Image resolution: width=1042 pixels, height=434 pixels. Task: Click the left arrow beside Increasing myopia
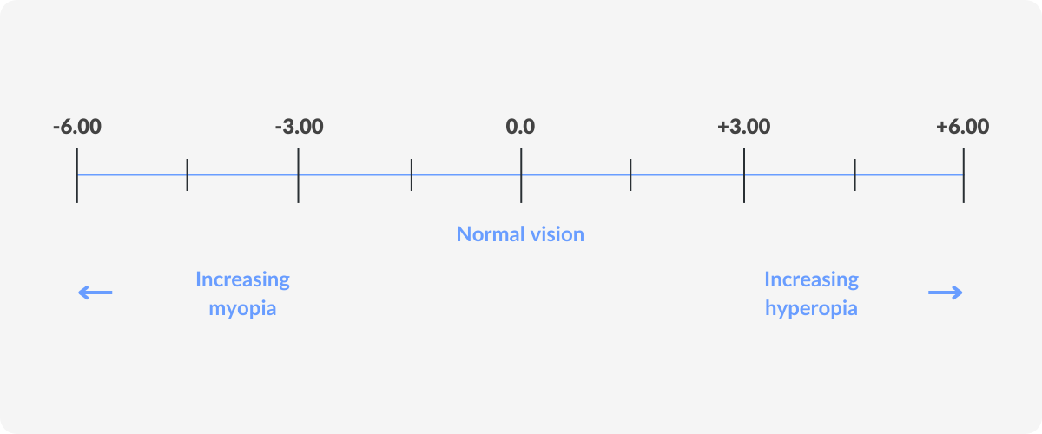tap(96, 293)
